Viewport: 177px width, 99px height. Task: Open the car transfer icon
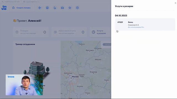(x=62, y=8)
